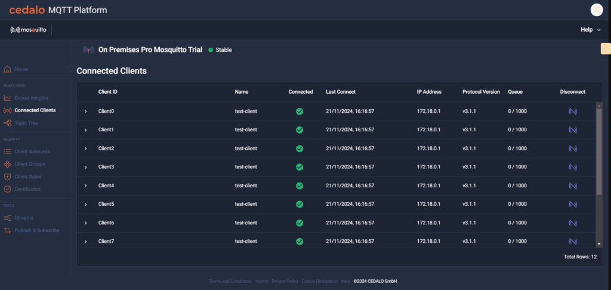Screen dimensions: 611x290
Task: Expand the Client7 row
Action: [86, 242]
